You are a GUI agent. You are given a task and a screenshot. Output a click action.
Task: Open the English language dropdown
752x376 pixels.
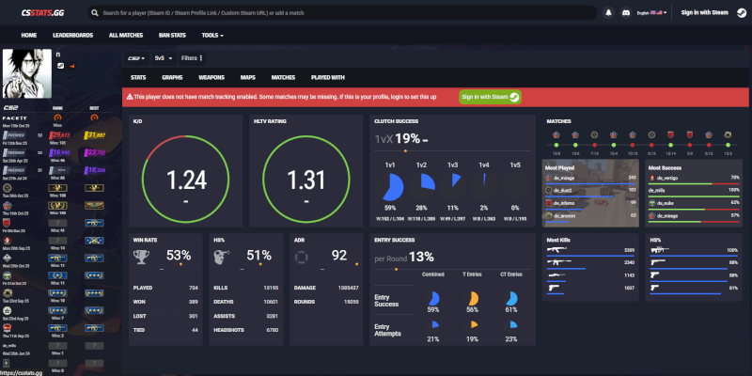[x=653, y=12]
